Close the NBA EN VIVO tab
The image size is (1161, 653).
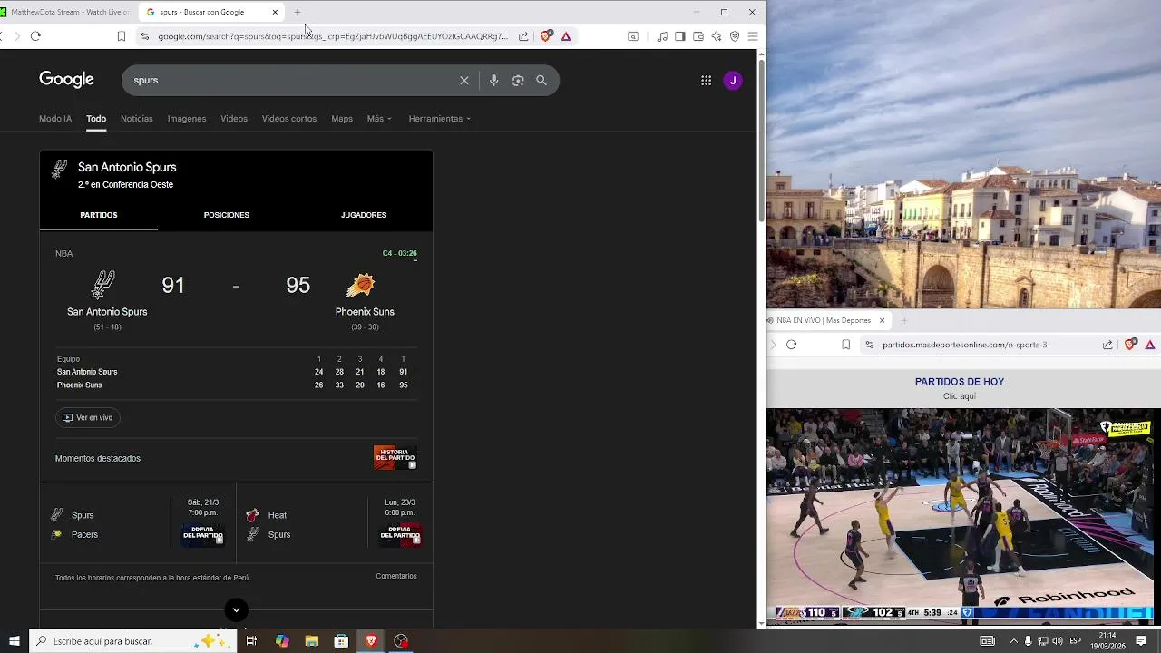tap(882, 320)
